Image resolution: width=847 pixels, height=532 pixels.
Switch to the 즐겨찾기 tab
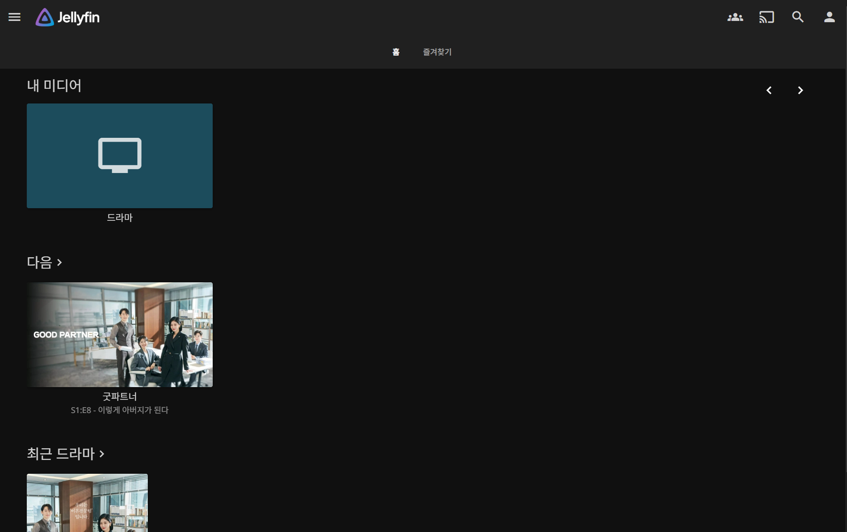(437, 52)
